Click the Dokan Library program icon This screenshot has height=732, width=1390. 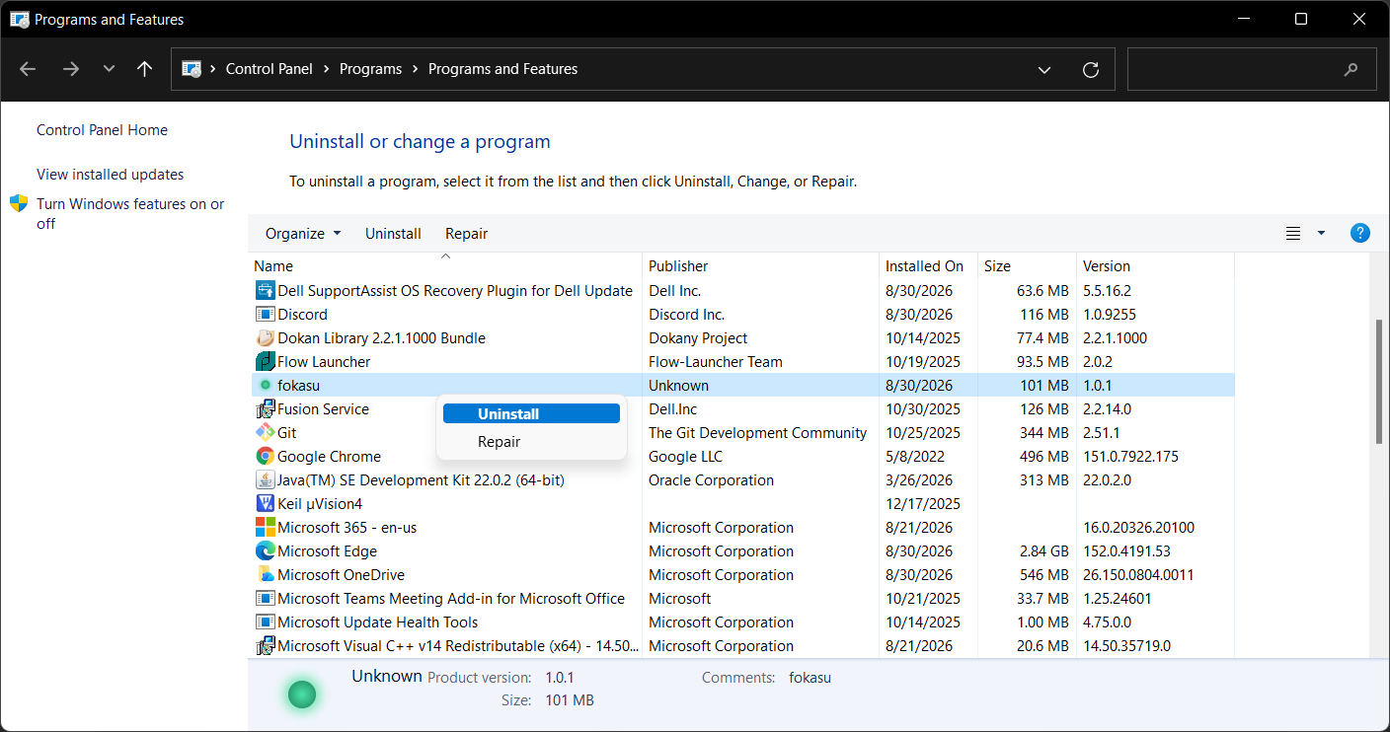point(265,338)
